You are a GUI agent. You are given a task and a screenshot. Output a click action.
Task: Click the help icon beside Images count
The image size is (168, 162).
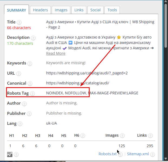(122, 136)
